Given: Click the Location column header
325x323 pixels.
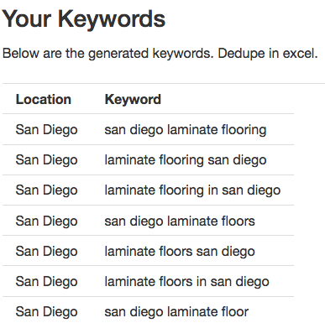Looking at the screenshot, I should click(44, 99).
